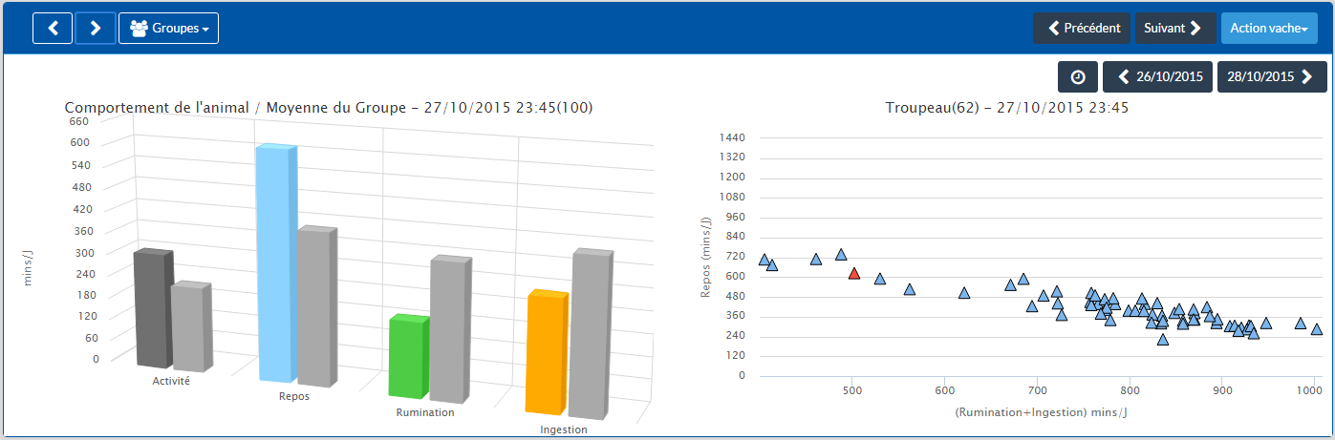Image resolution: width=1335 pixels, height=440 pixels.
Task: Jump to previous day 26/10/2015
Action: (1158, 76)
